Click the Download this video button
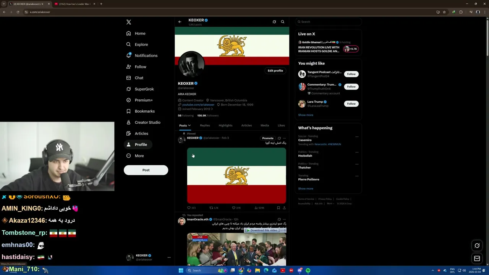Screen dimensions: 489x275 click(262, 230)
